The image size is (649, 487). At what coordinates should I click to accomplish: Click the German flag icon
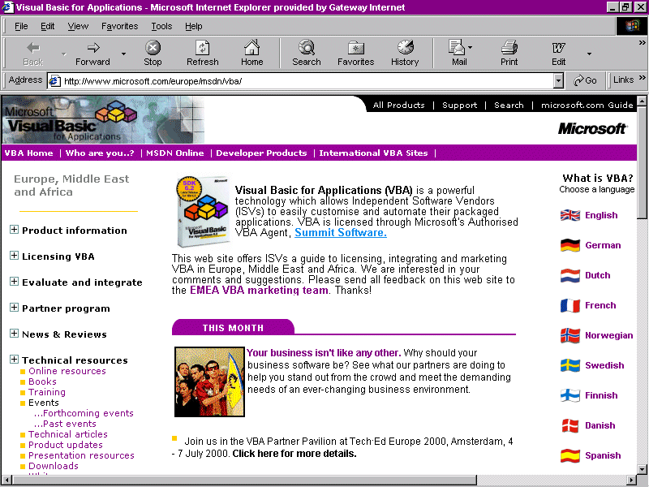coord(570,245)
